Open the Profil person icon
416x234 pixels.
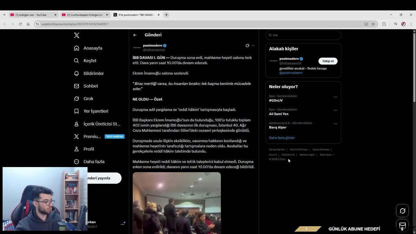coord(76,149)
